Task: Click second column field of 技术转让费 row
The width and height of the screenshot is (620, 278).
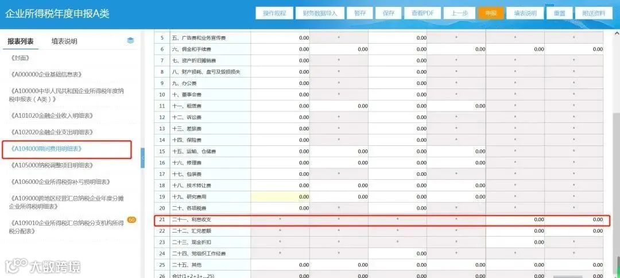Action: pyautogui.click(x=339, y=186)
